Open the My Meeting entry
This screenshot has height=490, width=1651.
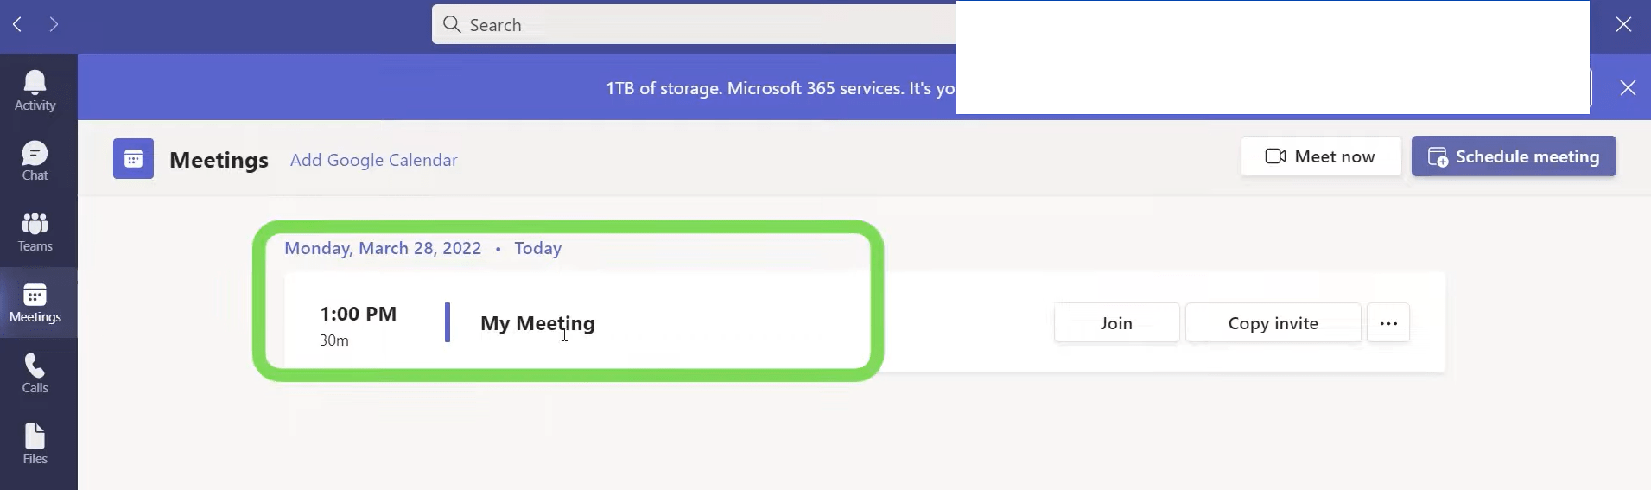537,323
